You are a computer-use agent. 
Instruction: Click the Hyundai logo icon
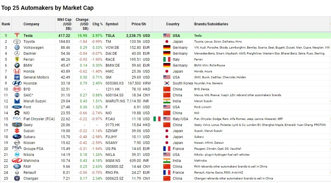[17, 83]
